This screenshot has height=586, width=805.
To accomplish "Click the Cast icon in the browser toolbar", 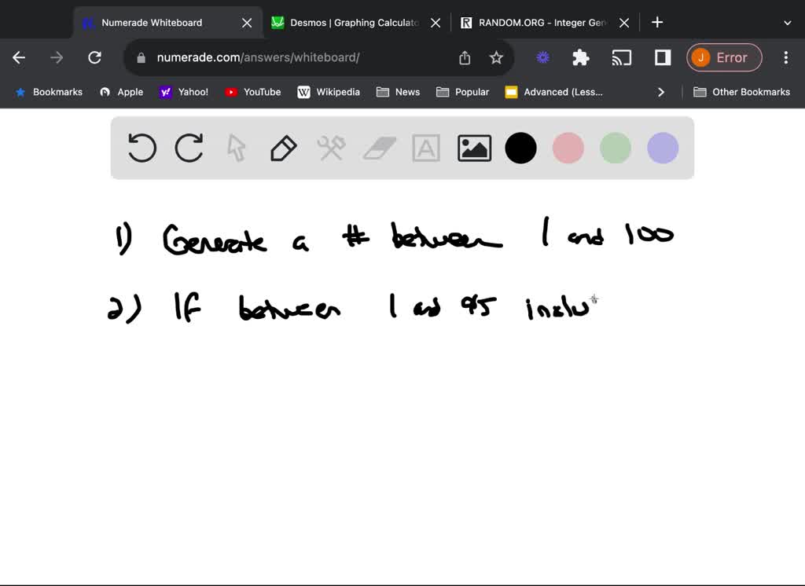I will (x=622, y=57).
